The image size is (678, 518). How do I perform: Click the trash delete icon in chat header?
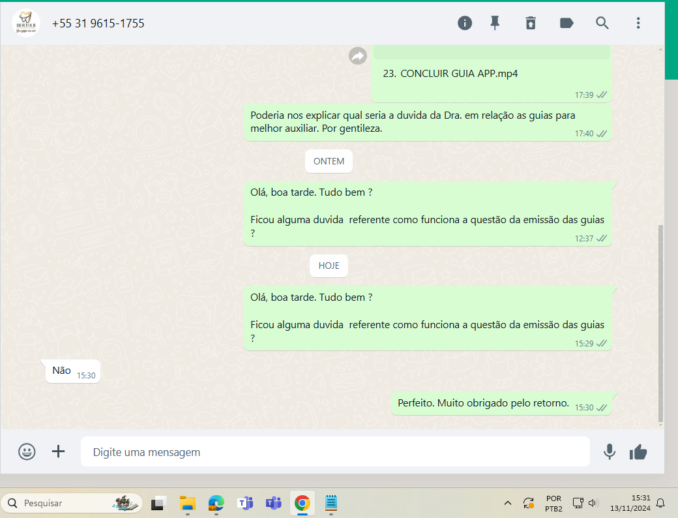click(x=531, y=23)
